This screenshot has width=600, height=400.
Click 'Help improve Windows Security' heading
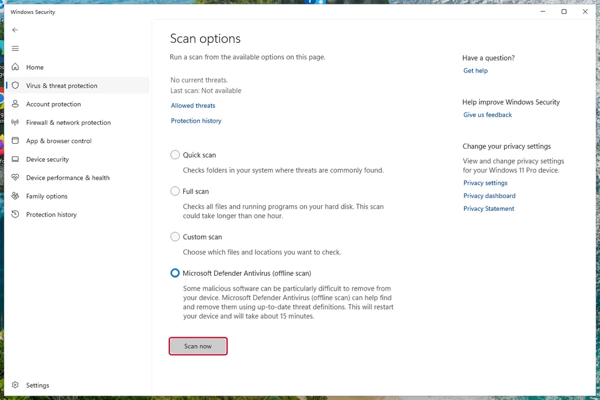[x=511, y=102]
